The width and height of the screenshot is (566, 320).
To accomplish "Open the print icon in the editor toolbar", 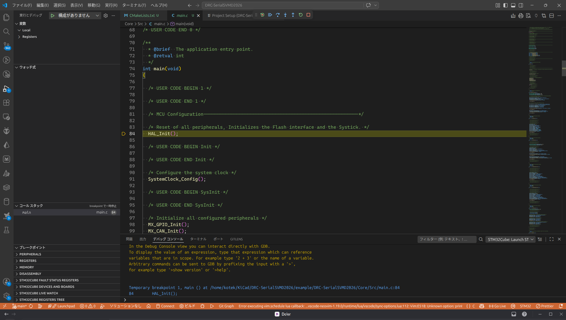I will tap(521, 16).
